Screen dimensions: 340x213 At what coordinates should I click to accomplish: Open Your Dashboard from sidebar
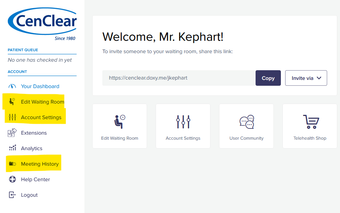click(40, 86)
